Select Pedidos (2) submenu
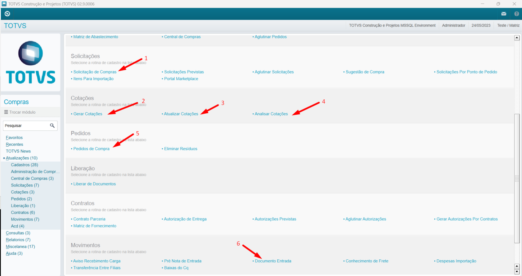This screenshot has height=276, width=522. click(x=21, y=199)
